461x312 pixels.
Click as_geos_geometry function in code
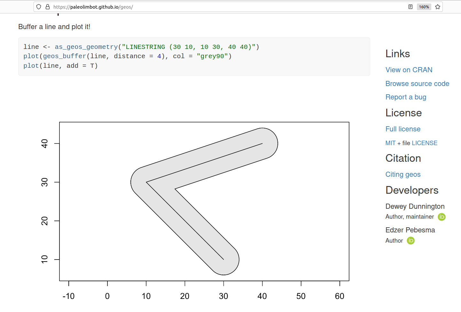pos(86,47)
